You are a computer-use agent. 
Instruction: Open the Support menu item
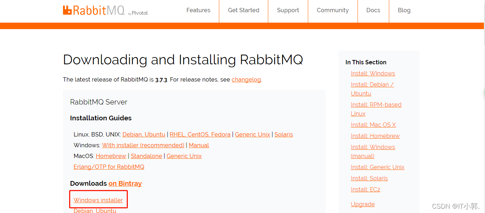coord(288,10)
